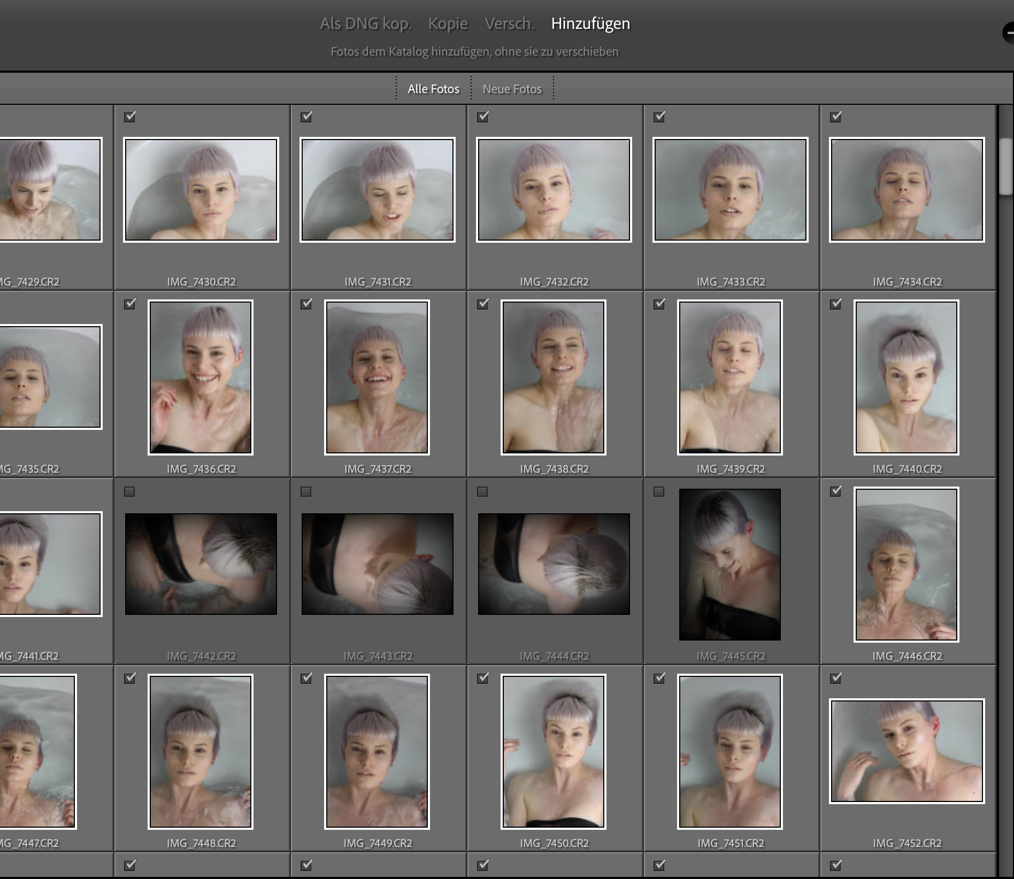Select the IMG_7449.CR2 photo thumbnail
Screen dimensions: 1014x879
tap(377, 752)
